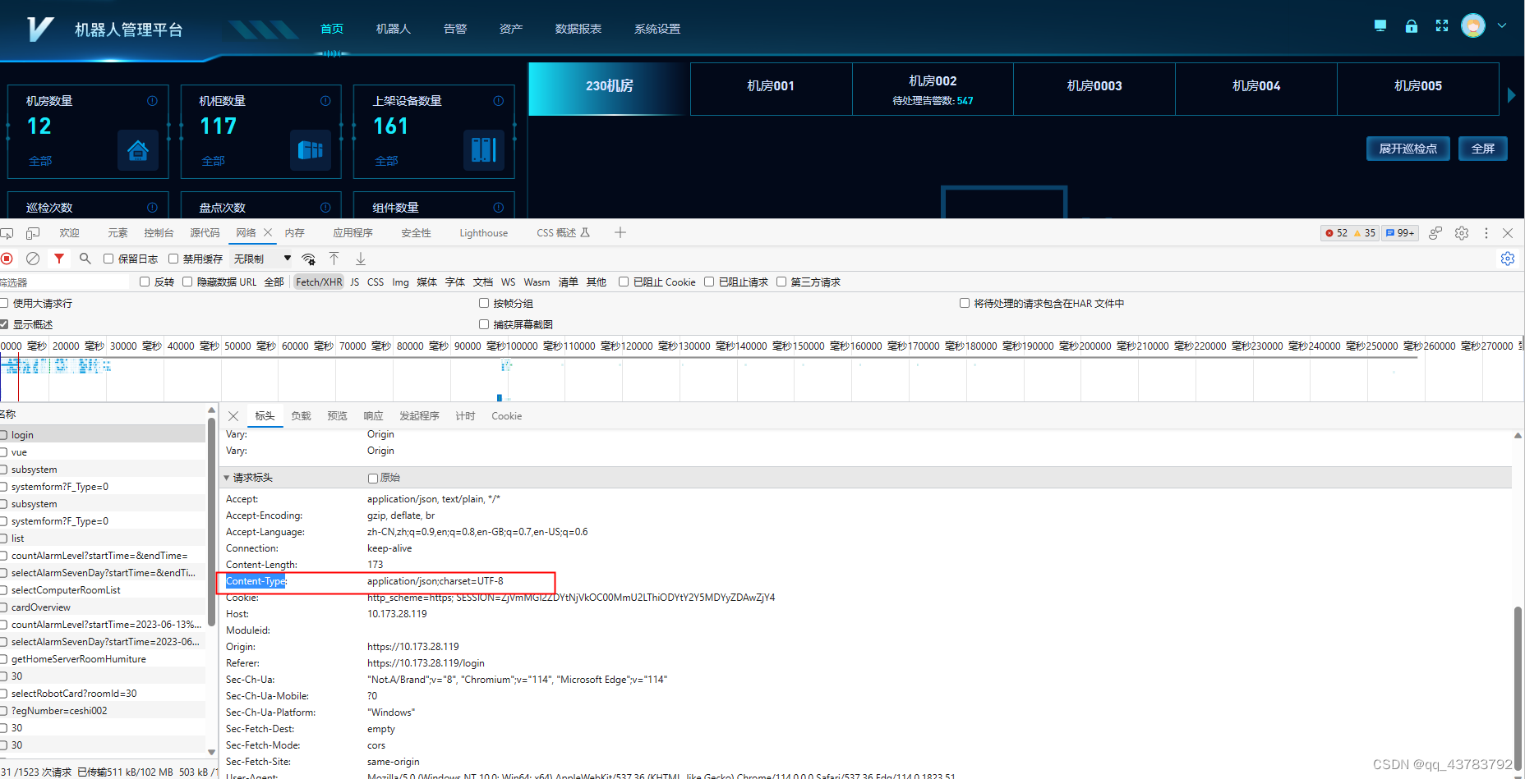
Task: Open network search magnifier
Action: (x=85, y=259)
